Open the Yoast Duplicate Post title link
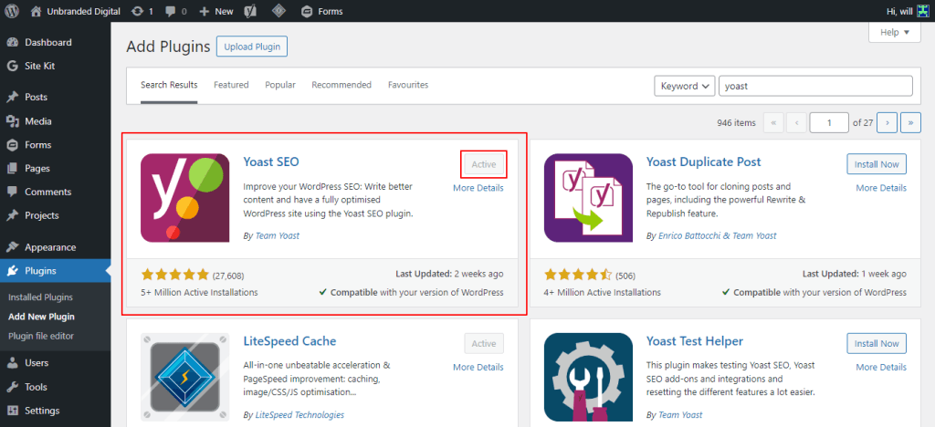935x427 pixels. click(x=704, y=162)
